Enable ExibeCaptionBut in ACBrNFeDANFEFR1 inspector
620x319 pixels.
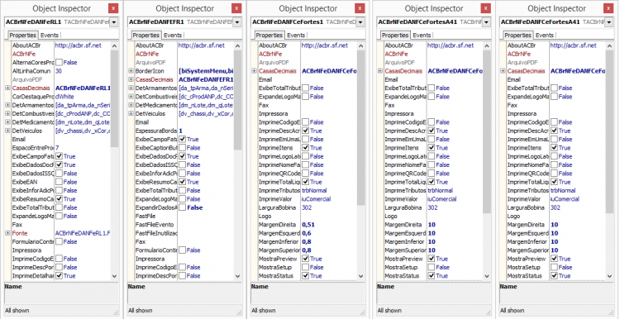(183, 147)
